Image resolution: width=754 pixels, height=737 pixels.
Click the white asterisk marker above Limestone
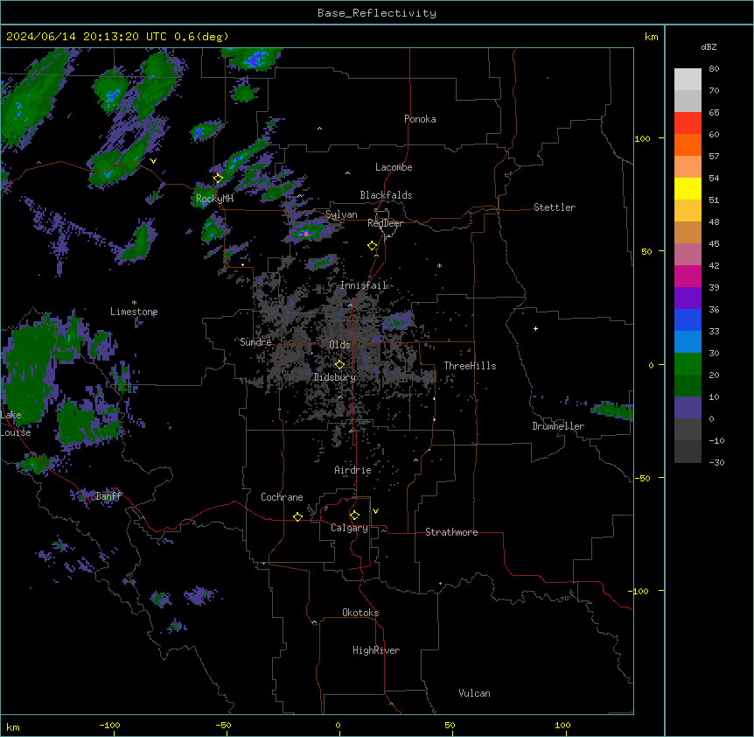tap(134, 303)
